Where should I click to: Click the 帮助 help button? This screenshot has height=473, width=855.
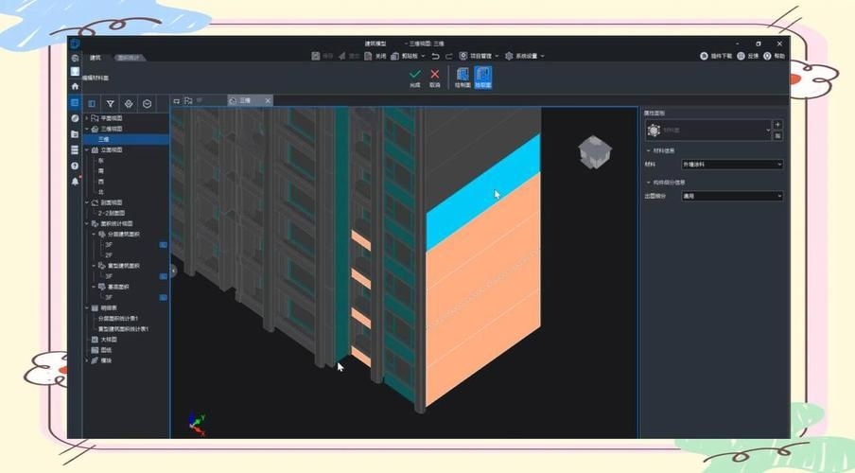pyautogui.click(x=775, y=56)
